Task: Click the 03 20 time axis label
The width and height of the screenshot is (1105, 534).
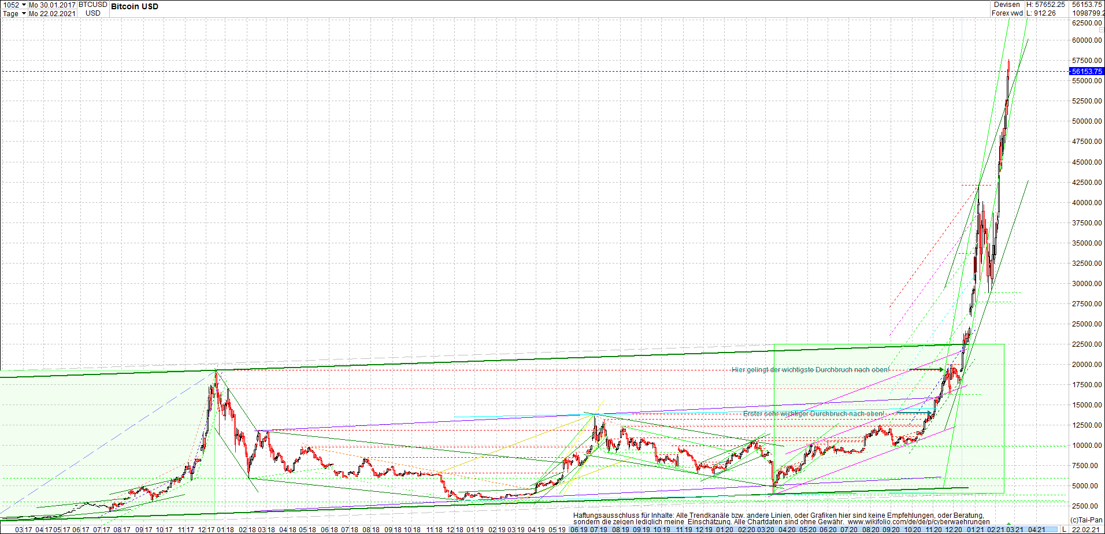Action: [765, 529]
